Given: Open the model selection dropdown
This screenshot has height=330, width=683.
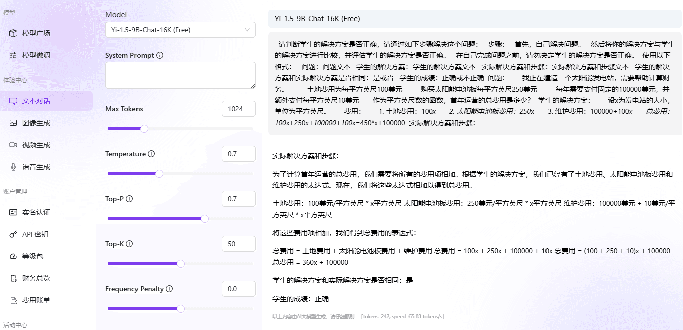Looking at the screenshot, I should [180, 30].
